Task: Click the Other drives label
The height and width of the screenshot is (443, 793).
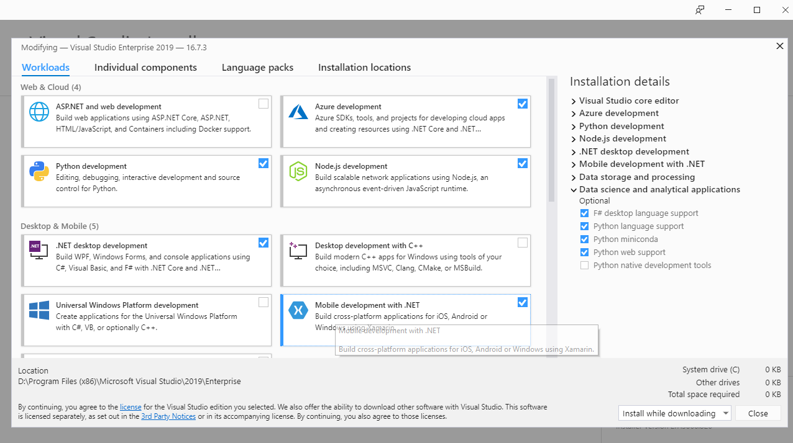Action: (718, 382)
